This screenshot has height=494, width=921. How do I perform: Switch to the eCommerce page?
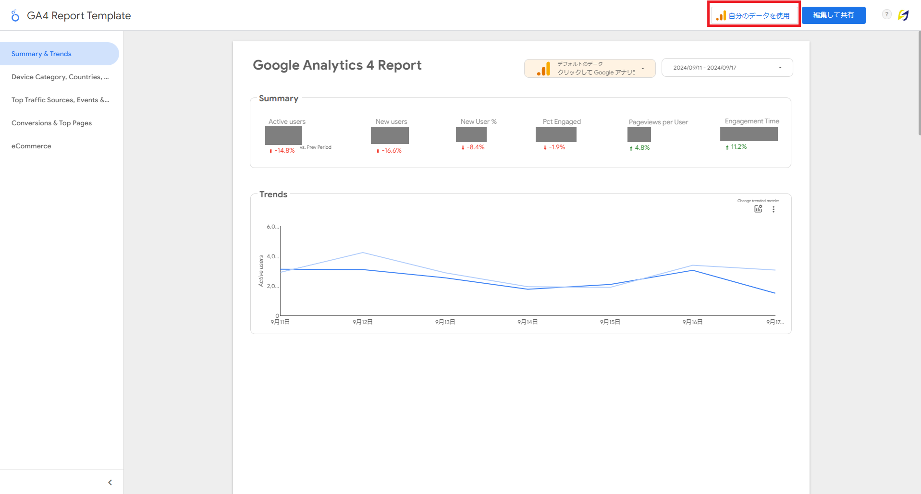[x=31, y=146]
